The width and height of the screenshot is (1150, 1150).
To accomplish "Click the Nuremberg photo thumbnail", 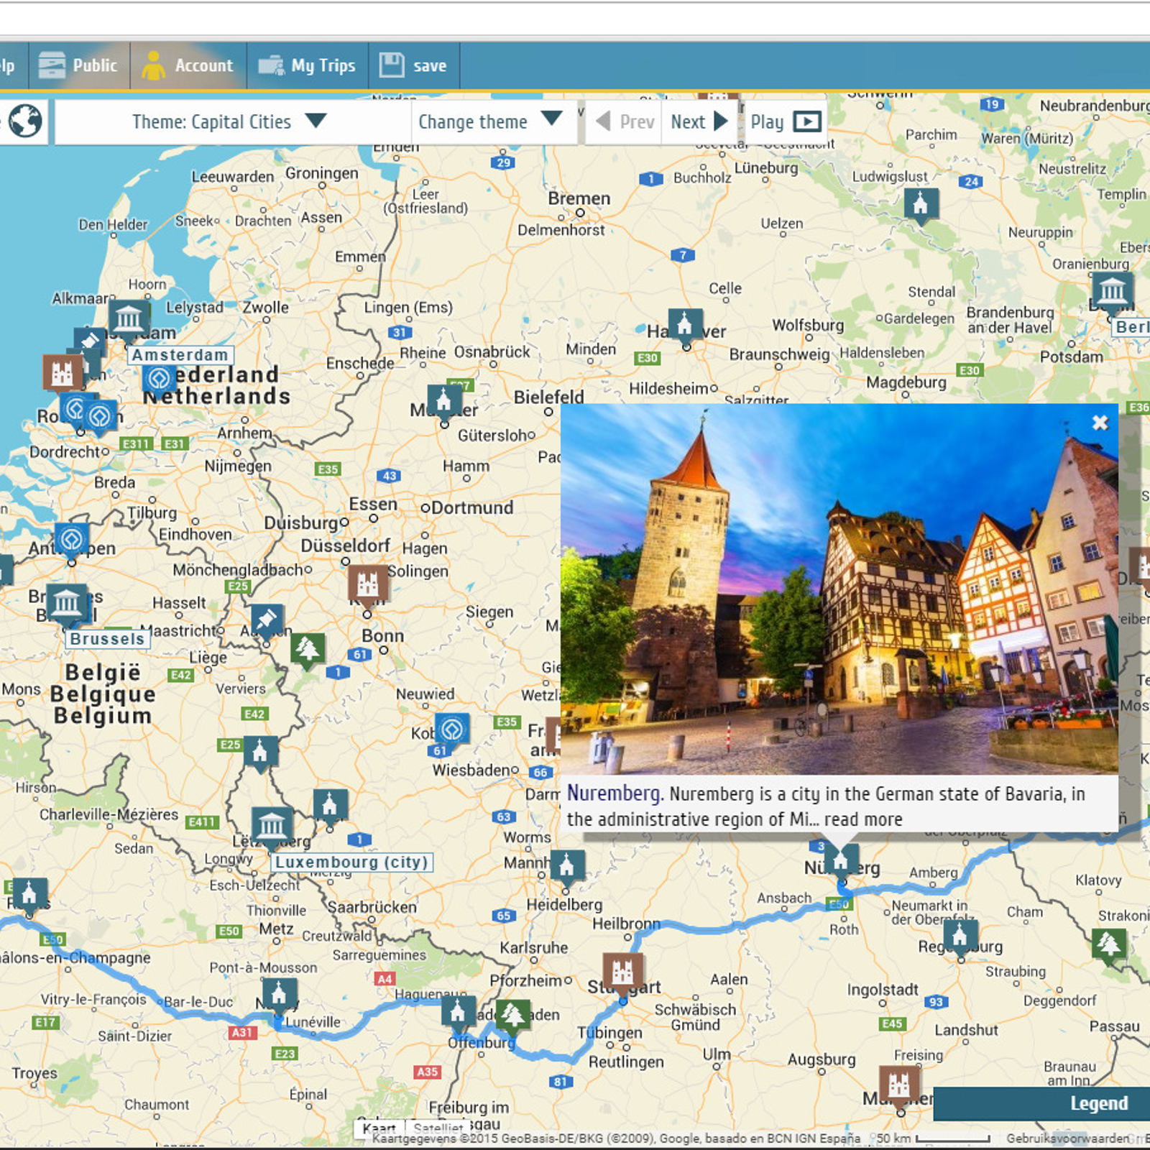I will (x=839, y=589).
